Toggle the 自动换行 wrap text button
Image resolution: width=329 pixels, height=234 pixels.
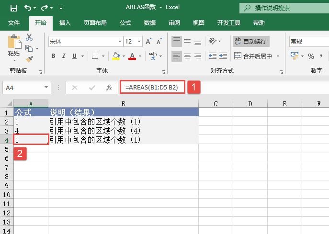[250, 42]
